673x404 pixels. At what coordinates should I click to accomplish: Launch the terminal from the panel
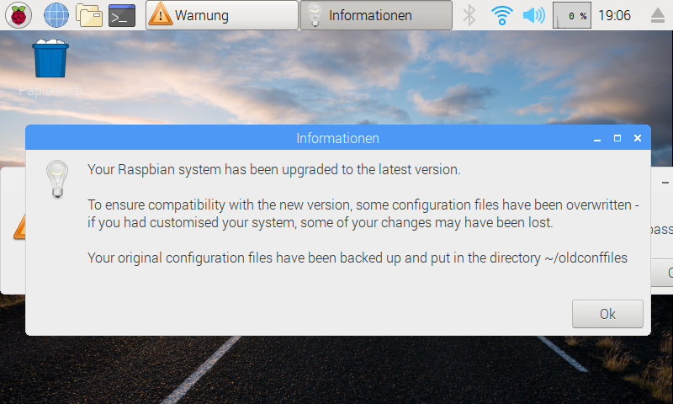pyautogui.click(x=122, y=14)
